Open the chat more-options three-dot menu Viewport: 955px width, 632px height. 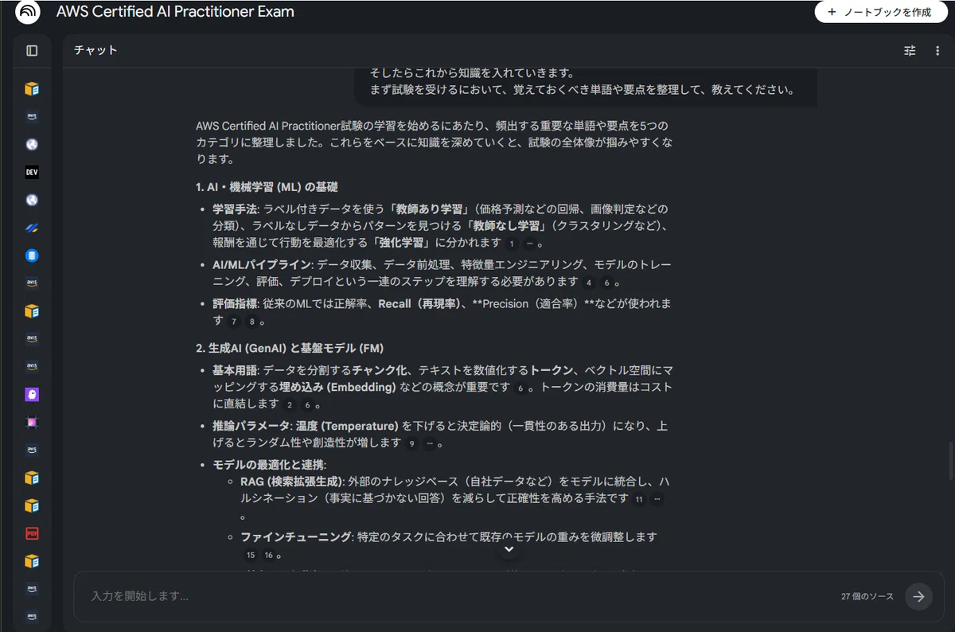937,51
